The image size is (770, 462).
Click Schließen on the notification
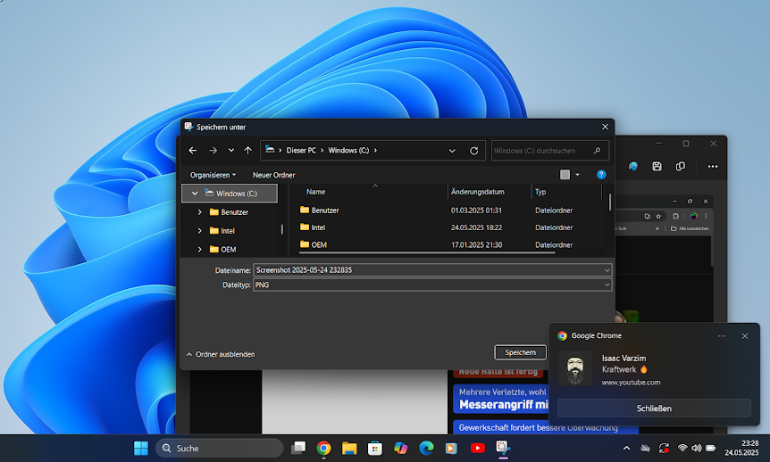pos(654,408)
